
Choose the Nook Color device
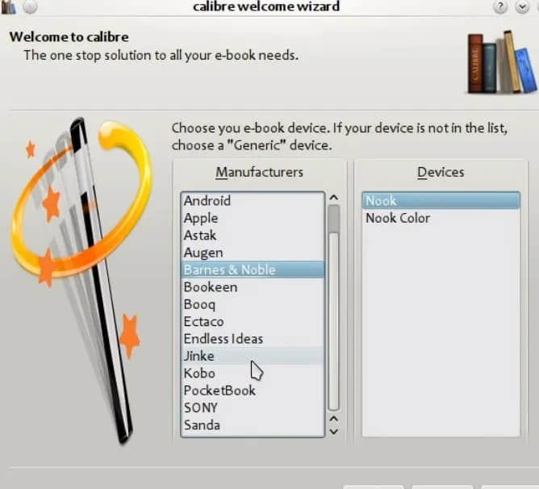[x=441, y=218]
